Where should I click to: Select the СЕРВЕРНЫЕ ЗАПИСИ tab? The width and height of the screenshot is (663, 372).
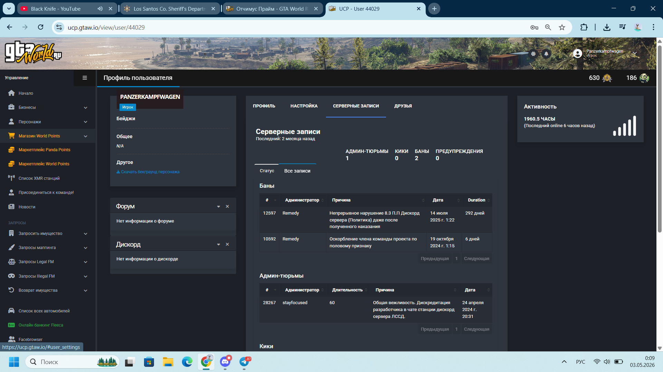click(356, 106)
